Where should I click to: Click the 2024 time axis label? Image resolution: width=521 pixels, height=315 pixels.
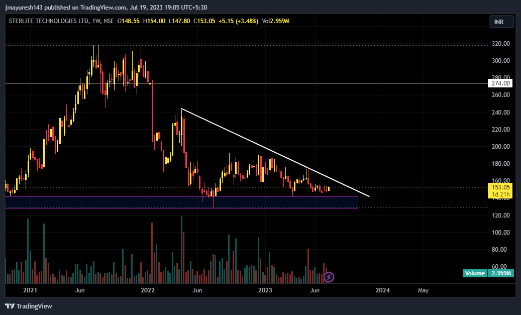[x=383, y=290]
